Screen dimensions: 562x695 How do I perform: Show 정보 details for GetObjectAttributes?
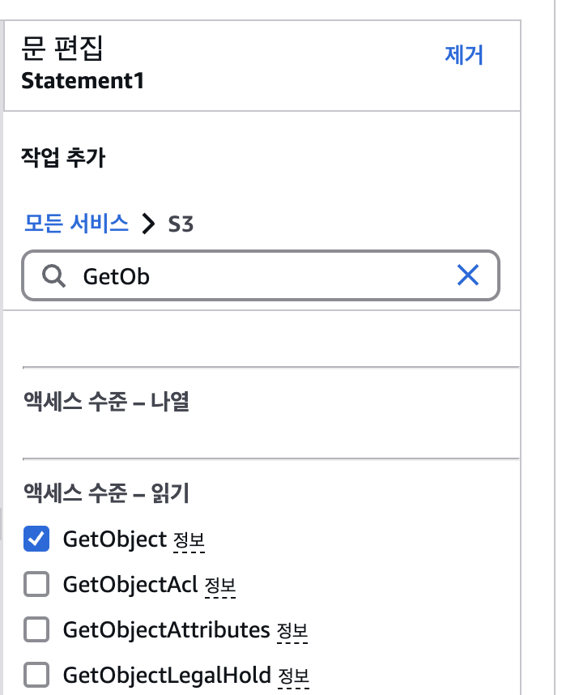292,631
